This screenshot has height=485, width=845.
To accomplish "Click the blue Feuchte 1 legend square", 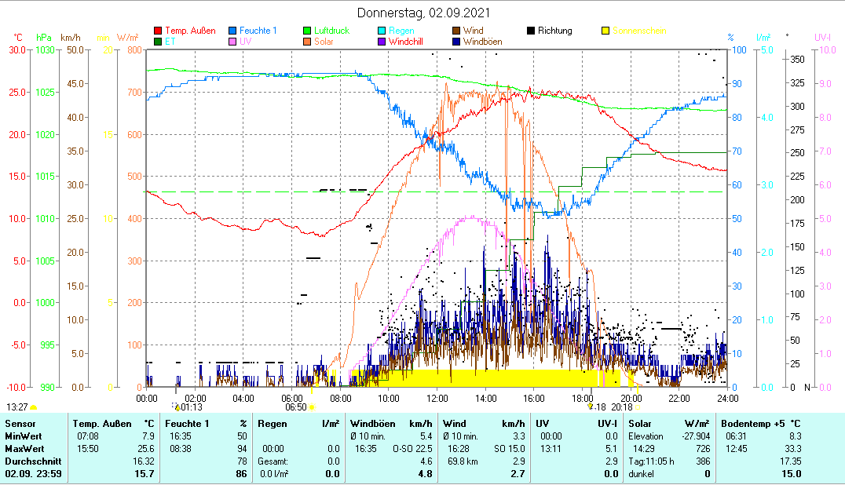I will tap(232, 31).
